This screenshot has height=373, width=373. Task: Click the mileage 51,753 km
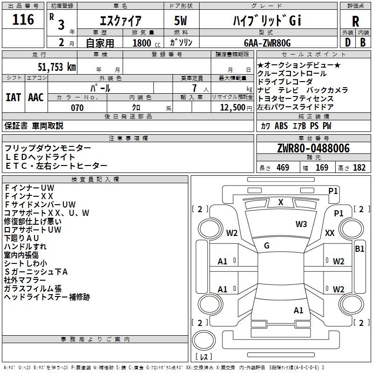[x=57, y=67]
